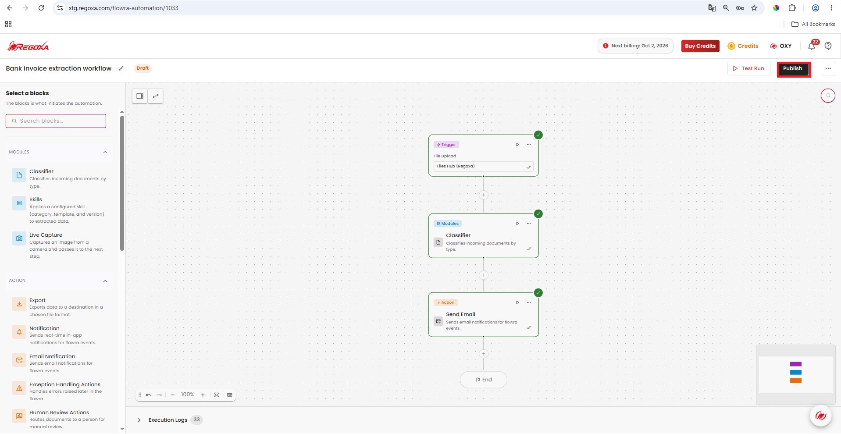The height and width of the screenshot is (434, 841).
Task: Click the End node
Action: point(484,380)
